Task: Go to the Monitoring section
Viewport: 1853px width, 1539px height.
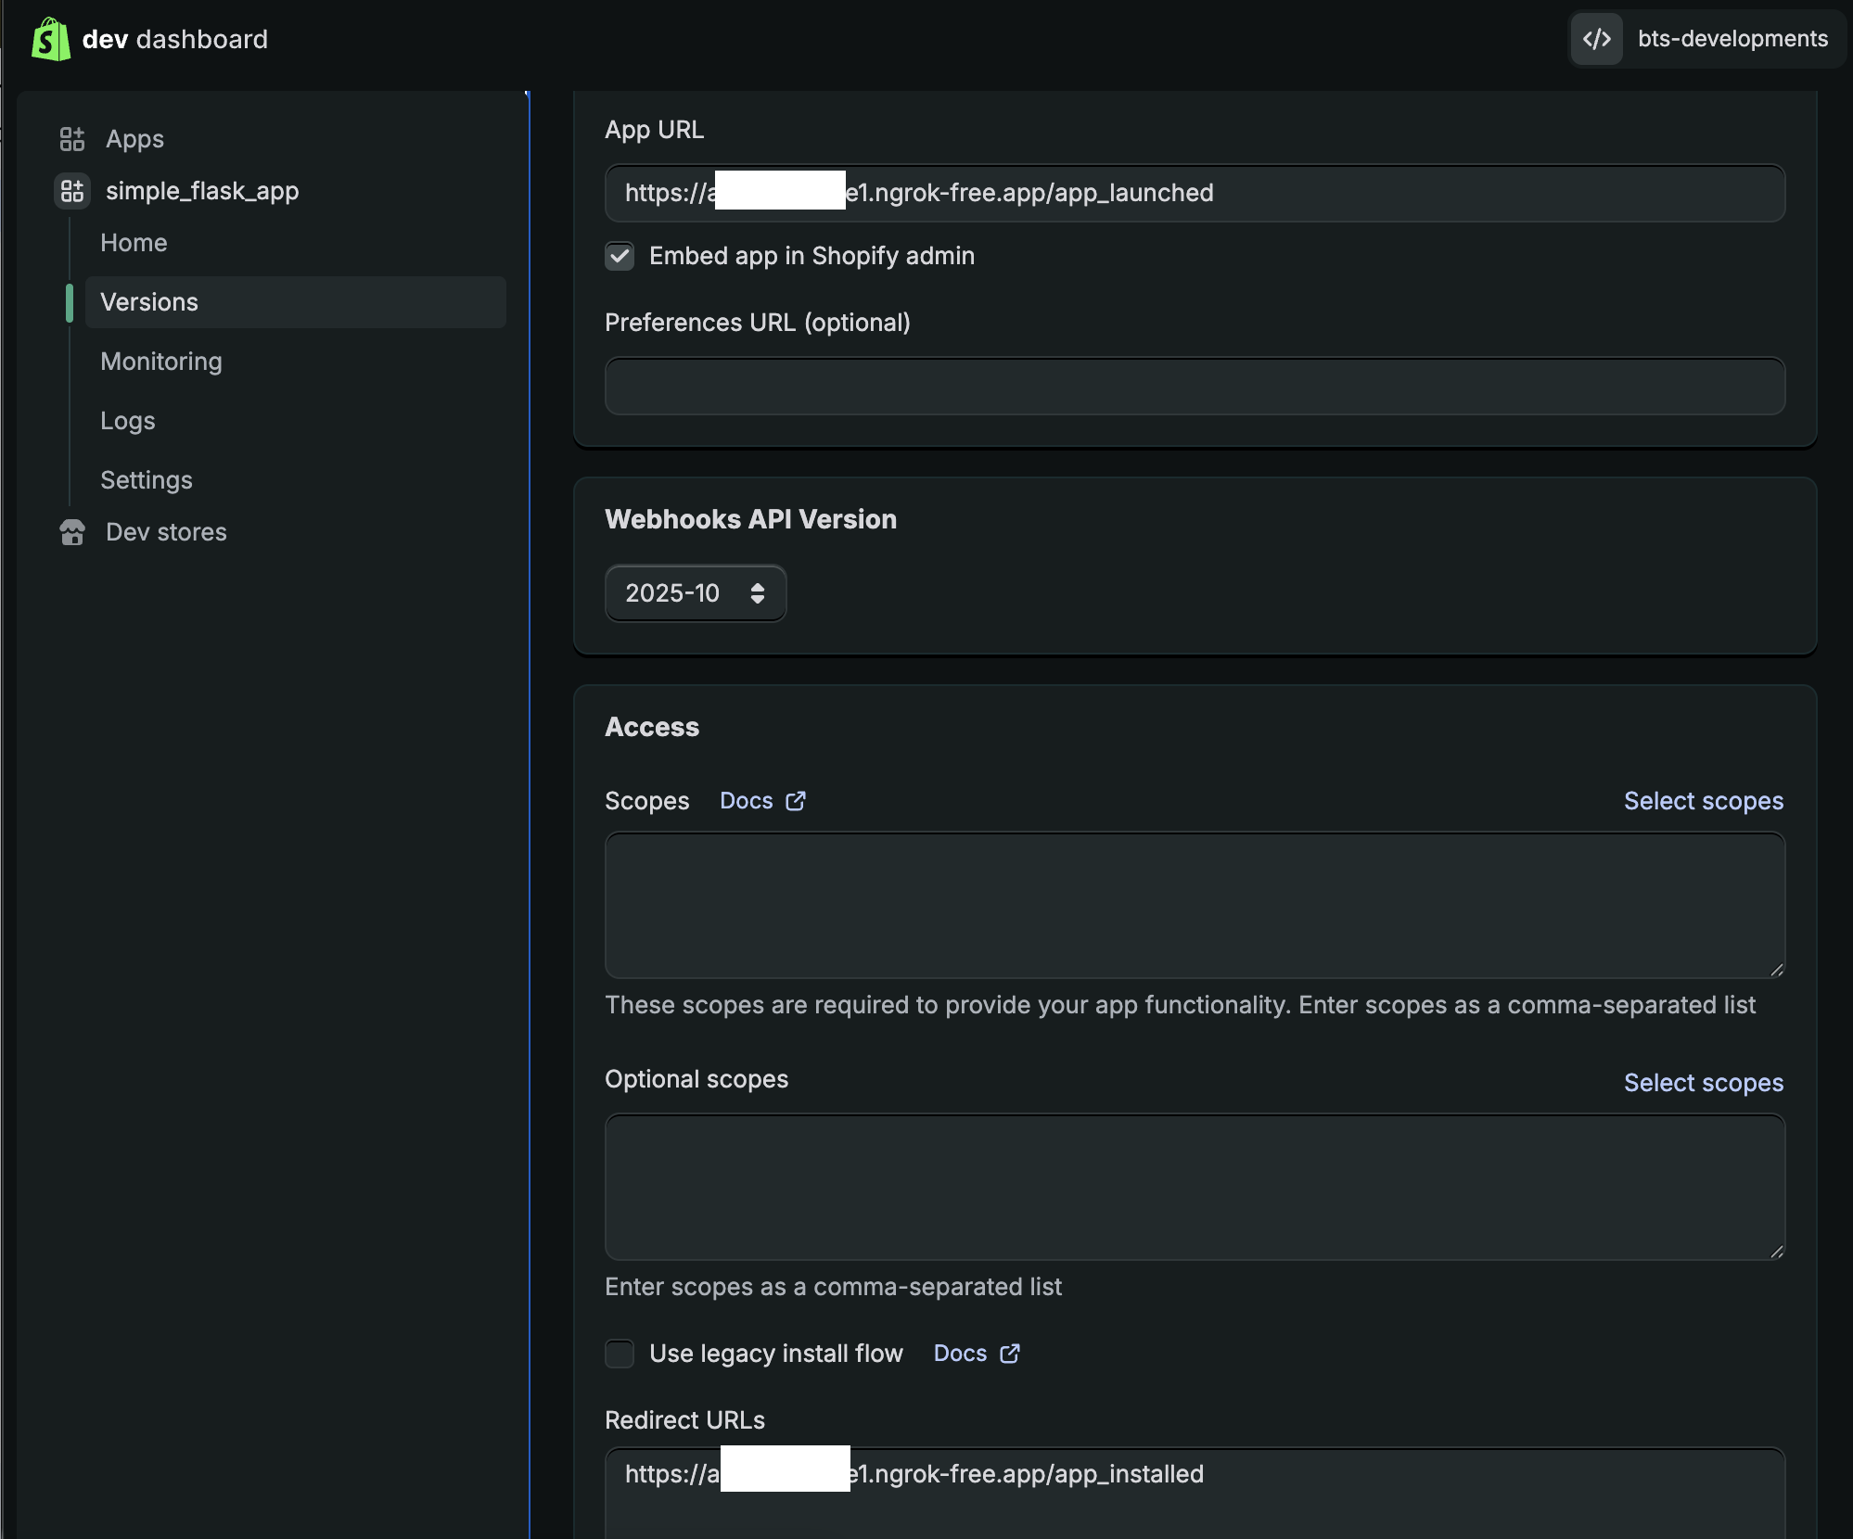Action: pos(161,362)
